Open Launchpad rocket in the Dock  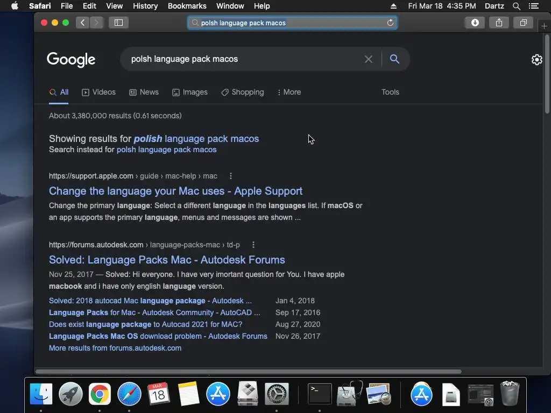click(x=70, y=394)
